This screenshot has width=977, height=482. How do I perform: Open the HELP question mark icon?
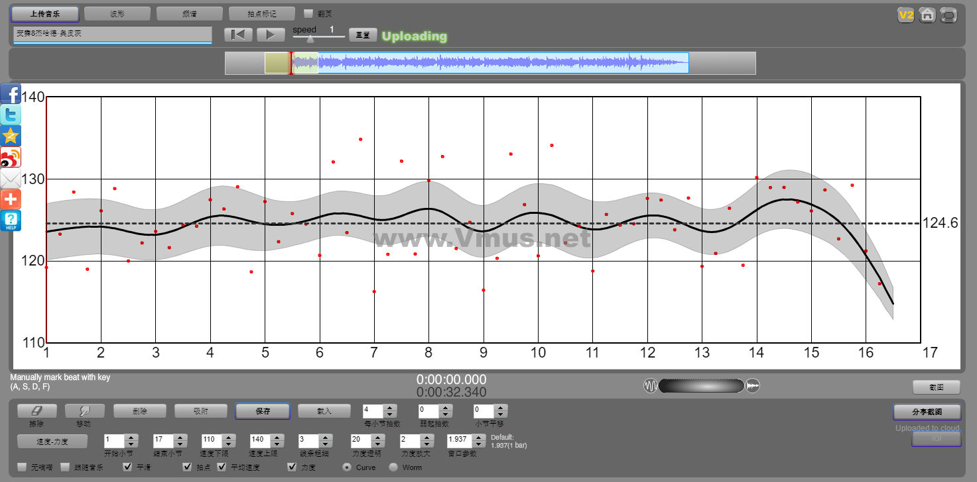[x=11, y=220]
